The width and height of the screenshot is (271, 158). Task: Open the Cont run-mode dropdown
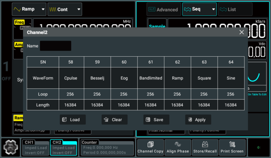(65, 9)
